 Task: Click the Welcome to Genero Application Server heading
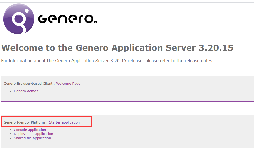pyautogui.click(x=117, y=48)
